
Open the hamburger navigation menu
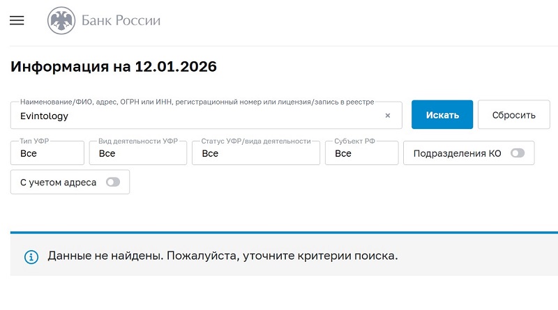tap(17, 21)
